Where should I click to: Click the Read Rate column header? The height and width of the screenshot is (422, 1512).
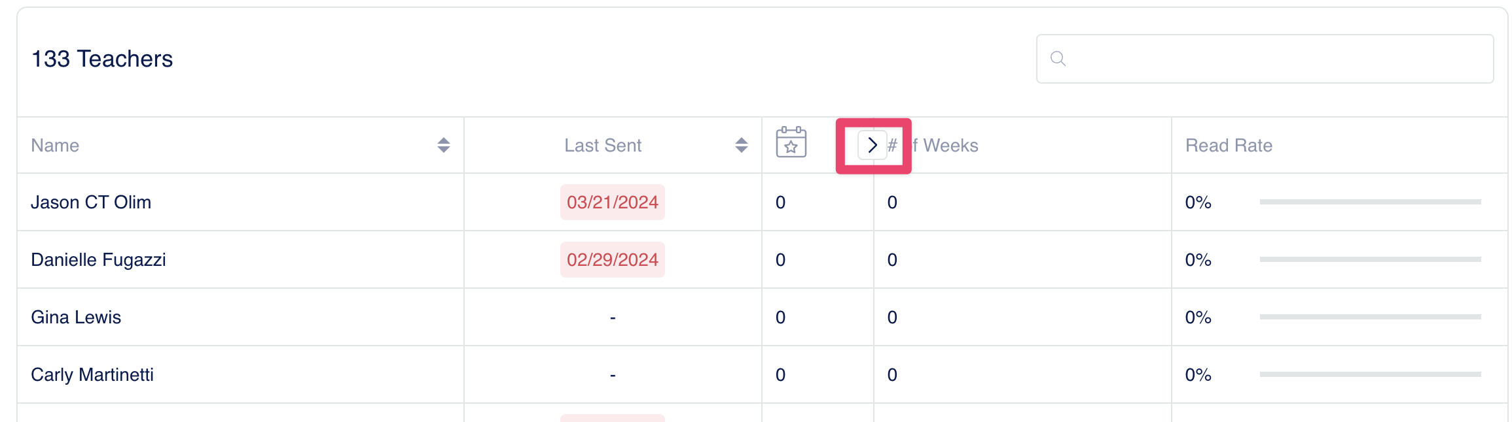pyautogui.click(x=1229, y=145)
